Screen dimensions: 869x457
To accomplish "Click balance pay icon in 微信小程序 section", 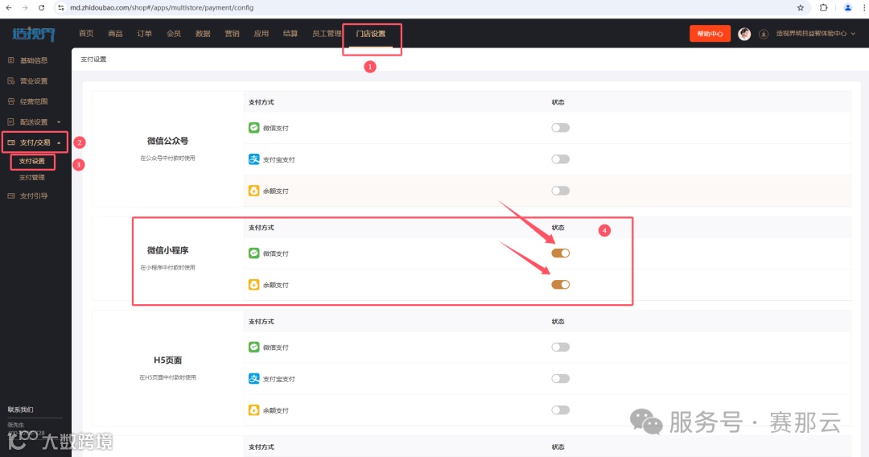I will point(253,285).
